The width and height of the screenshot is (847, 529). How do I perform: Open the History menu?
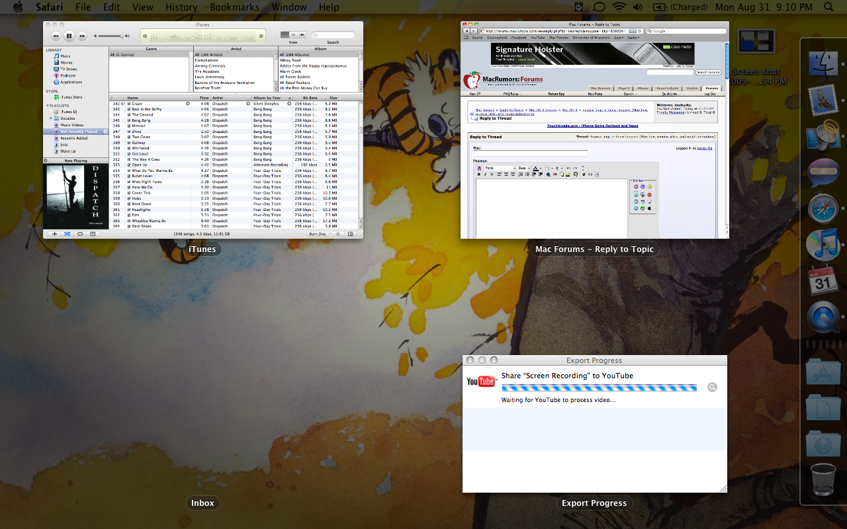click(x=181, y=7)
